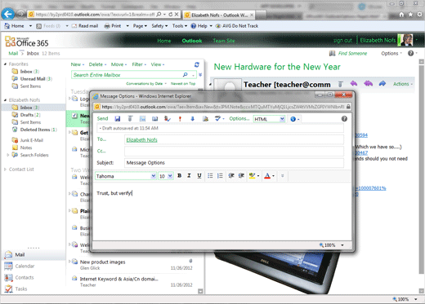Switch to the Team Site tab

(224, 41)
